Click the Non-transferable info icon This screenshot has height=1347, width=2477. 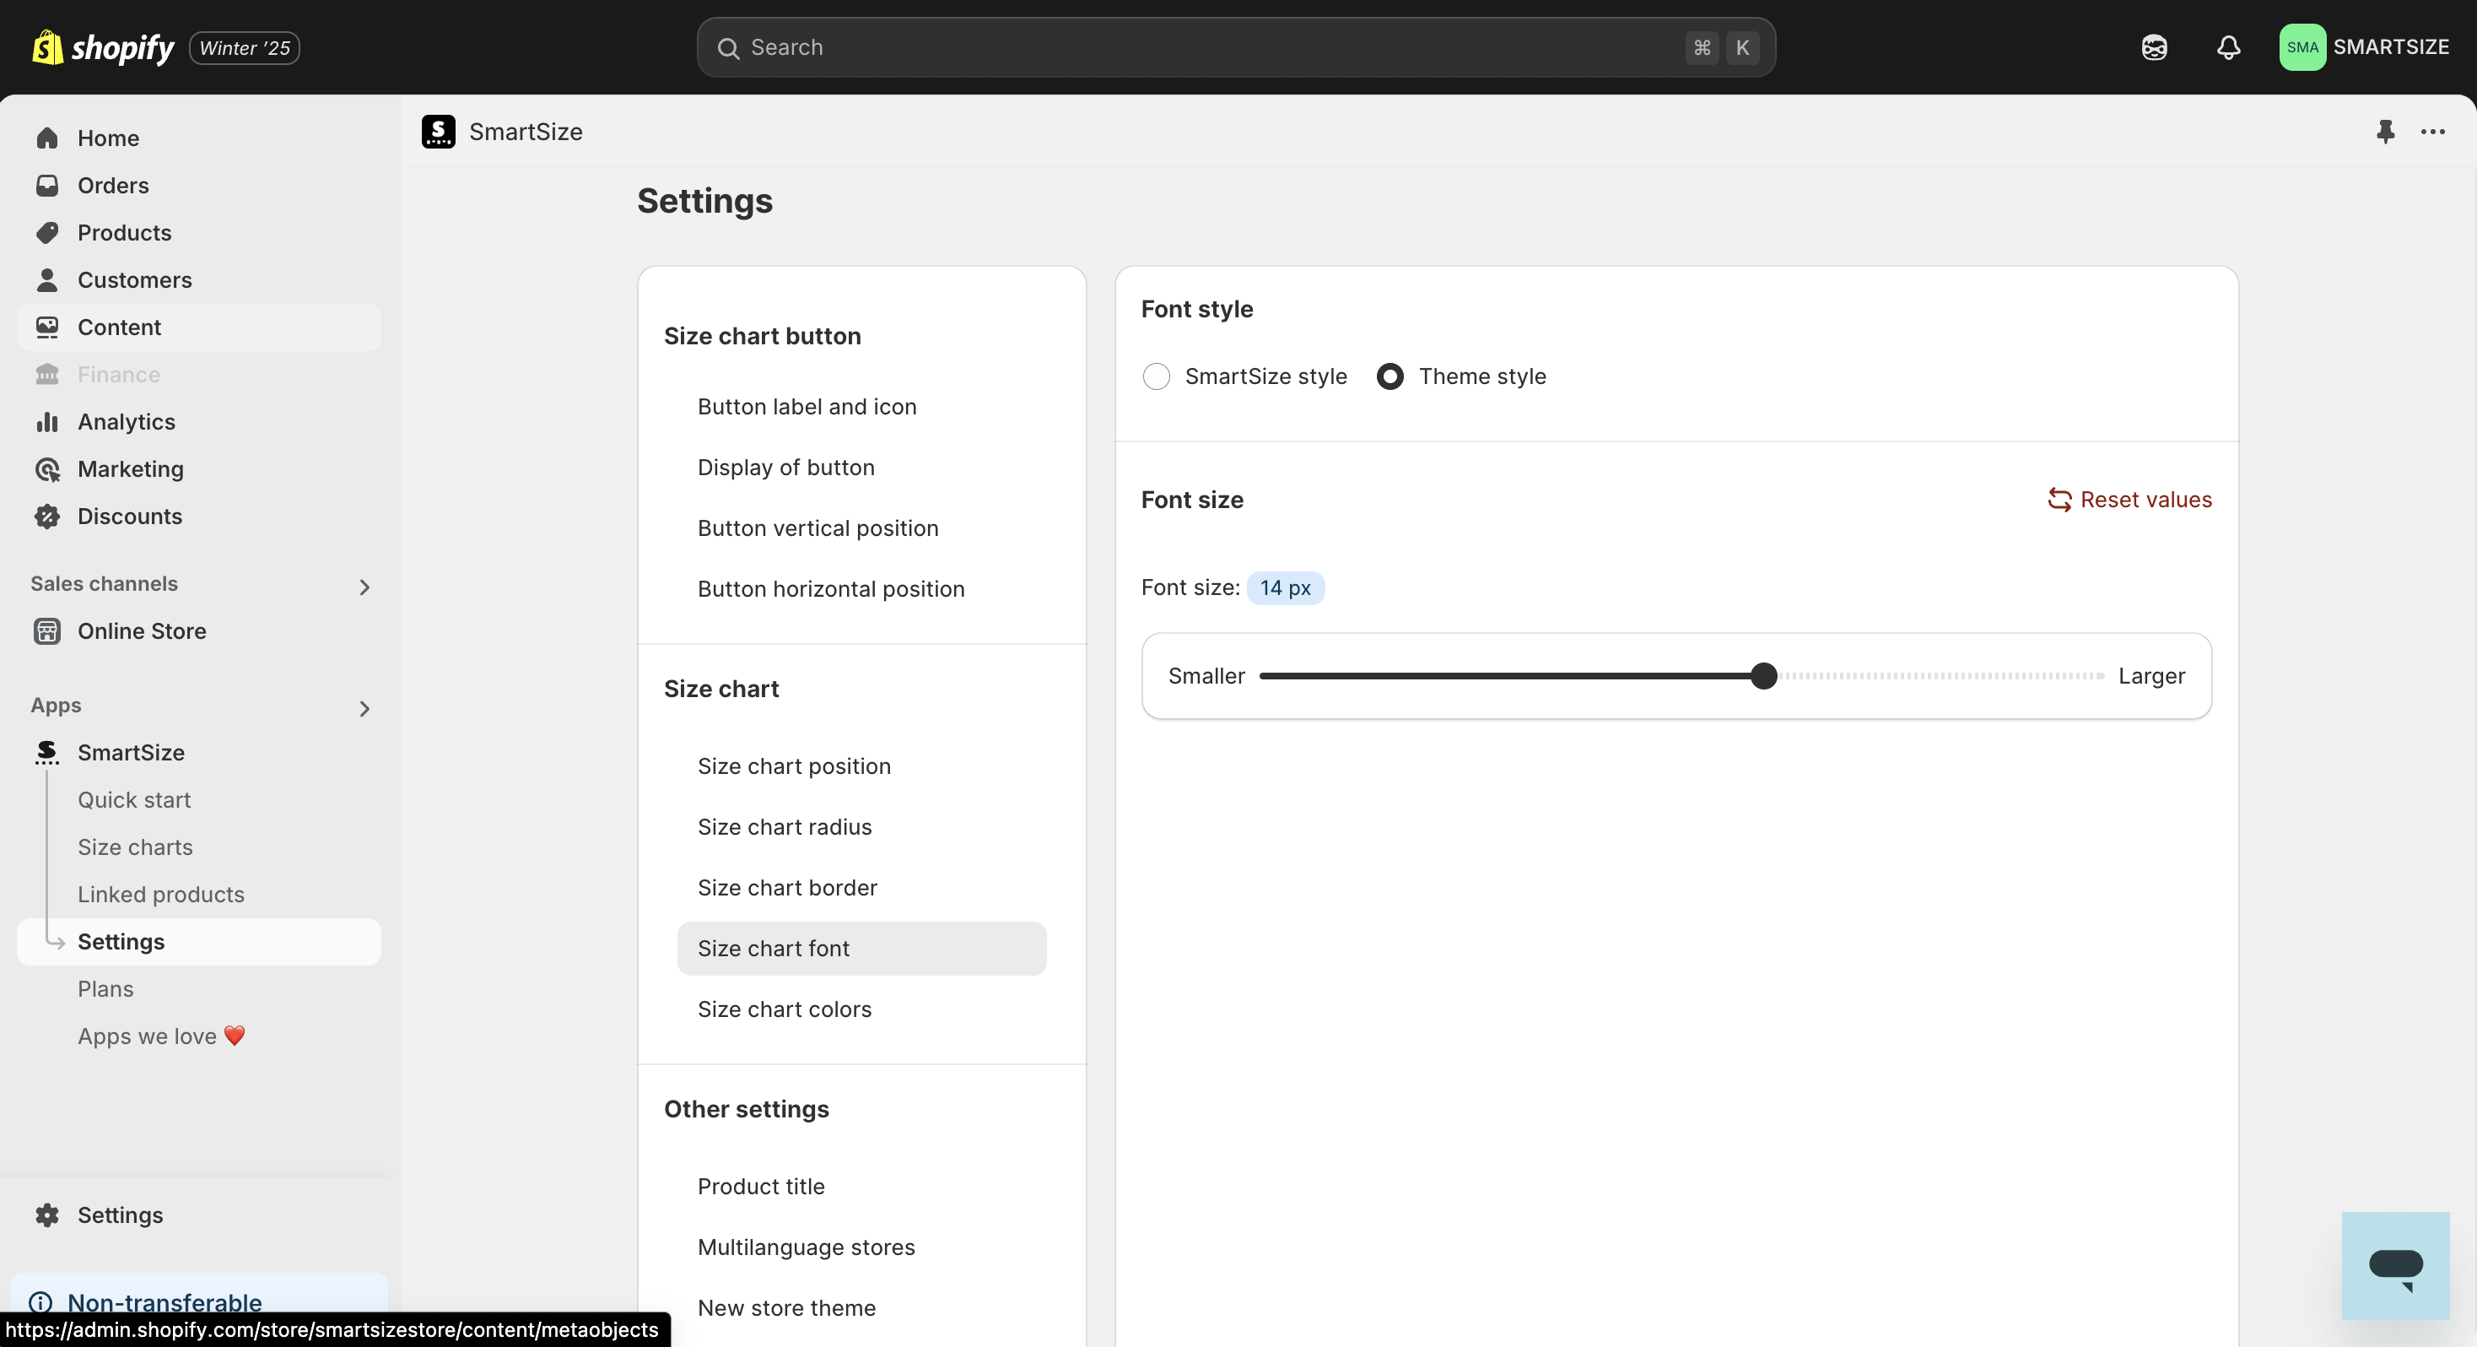coord(40,1303)
